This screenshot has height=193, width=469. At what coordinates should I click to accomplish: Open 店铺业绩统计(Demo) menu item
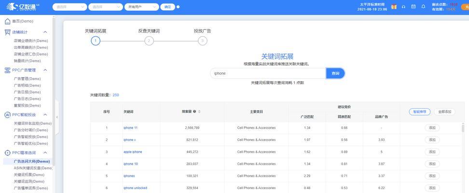31,41
